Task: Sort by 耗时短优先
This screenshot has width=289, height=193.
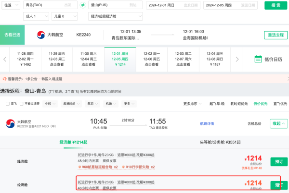Action: point(239,104)
